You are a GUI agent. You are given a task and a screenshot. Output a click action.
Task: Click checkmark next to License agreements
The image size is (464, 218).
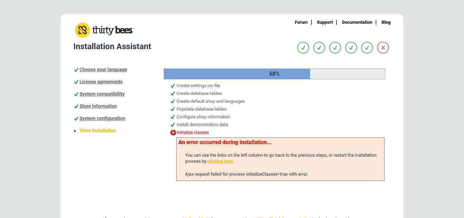pos(76,82)
